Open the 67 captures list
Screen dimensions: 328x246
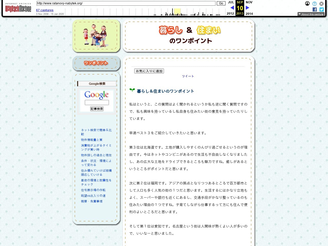click(x=45, y=10)
